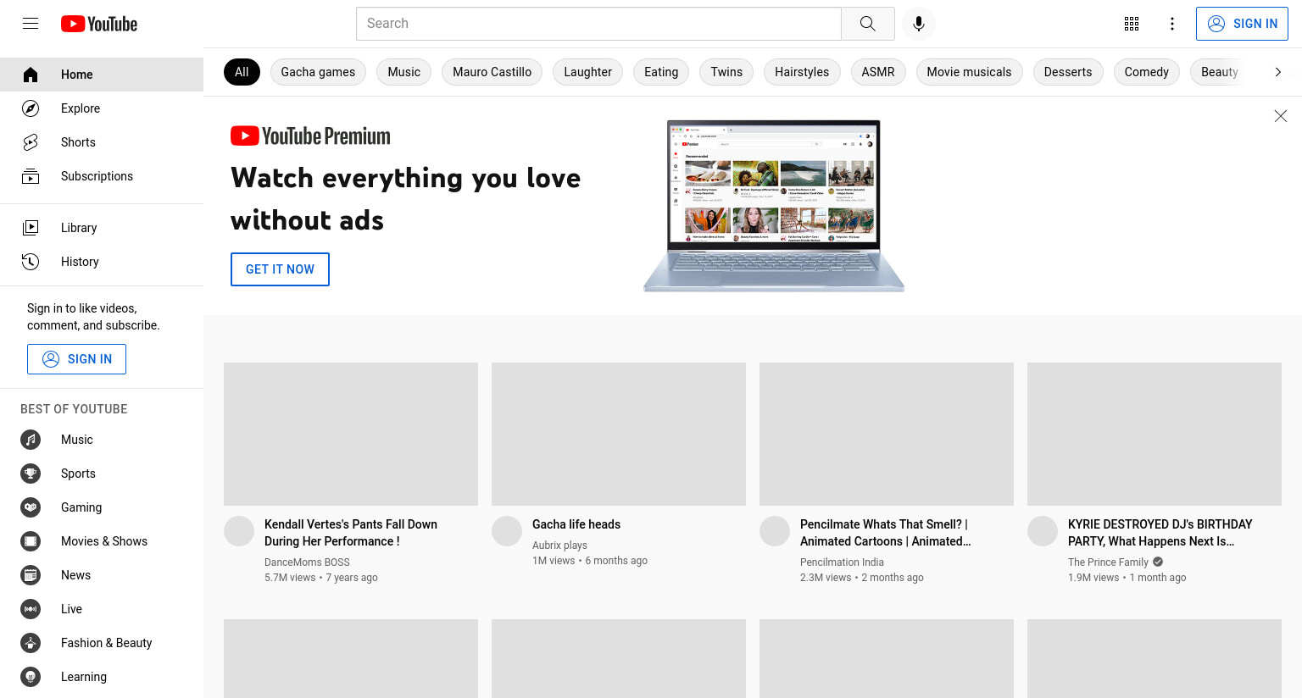Click the header SIGN IN button
The height and width of the screenshot is (698, 1302).
click(1242, 24)
